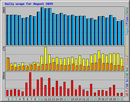Click day label 29 on the x-axis
130x102 pixels.
114,99
